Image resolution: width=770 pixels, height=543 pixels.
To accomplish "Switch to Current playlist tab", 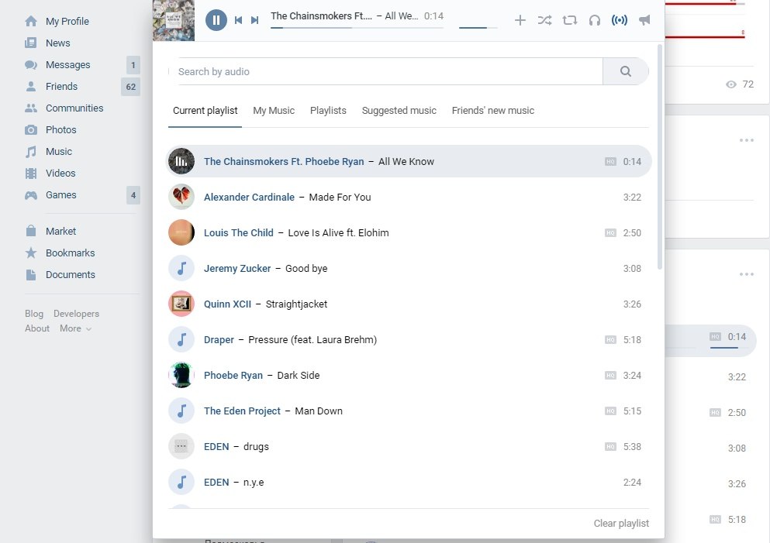I will [205, 111].
